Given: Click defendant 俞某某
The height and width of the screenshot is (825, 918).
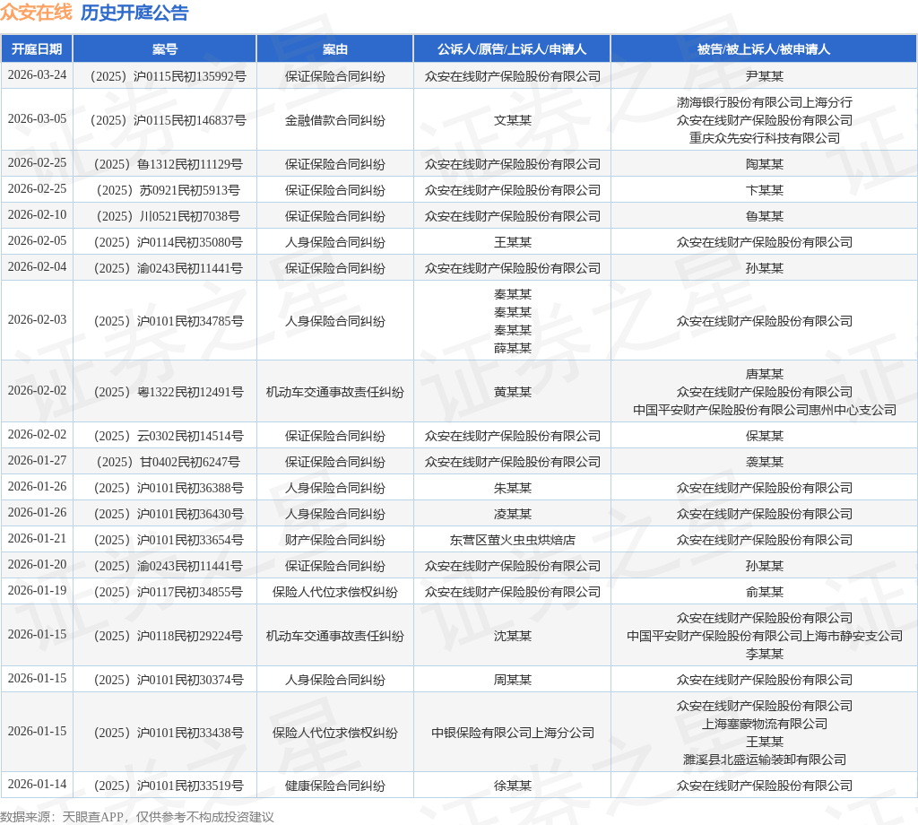Looking at the screenshot, I should (764, 593).
